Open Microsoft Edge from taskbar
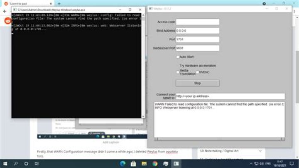Image resolution: width=299 pixels, height=168 pixels. (123, 163)
